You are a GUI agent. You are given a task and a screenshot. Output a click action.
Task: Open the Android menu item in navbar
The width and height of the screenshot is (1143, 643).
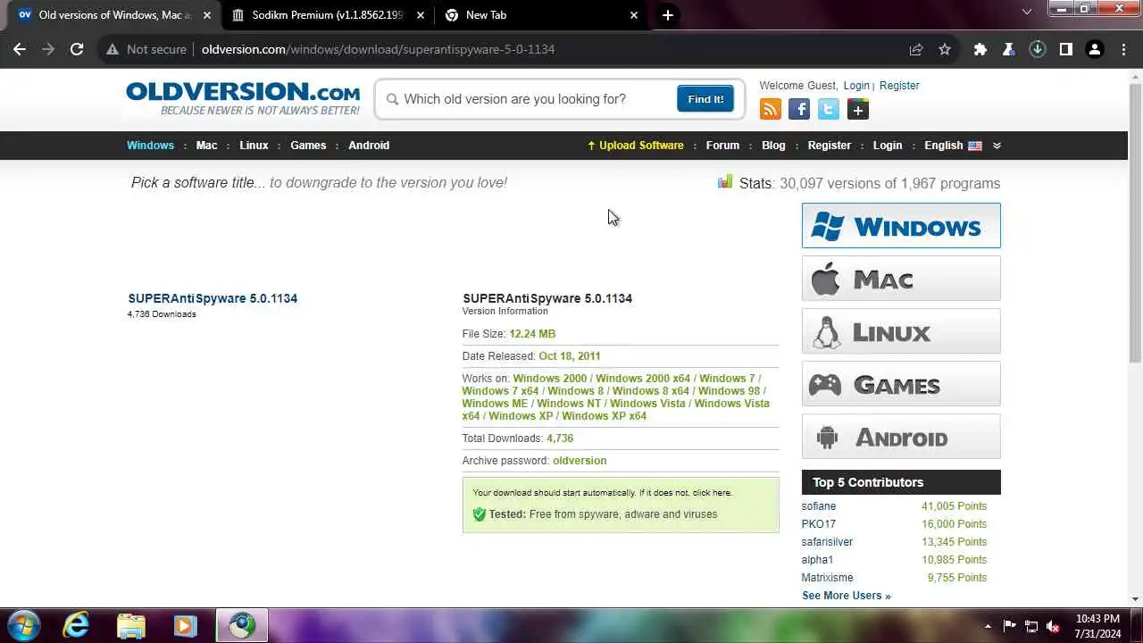369,146
